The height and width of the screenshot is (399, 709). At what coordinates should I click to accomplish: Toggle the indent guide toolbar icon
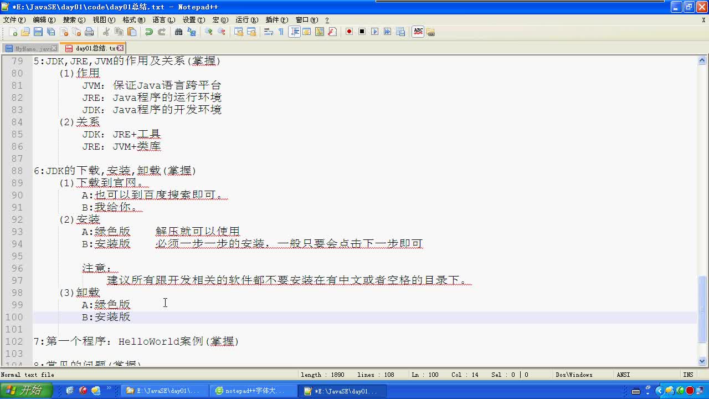(294, 32)
